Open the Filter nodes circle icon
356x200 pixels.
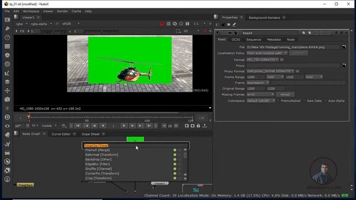click(x=7, y=64)
